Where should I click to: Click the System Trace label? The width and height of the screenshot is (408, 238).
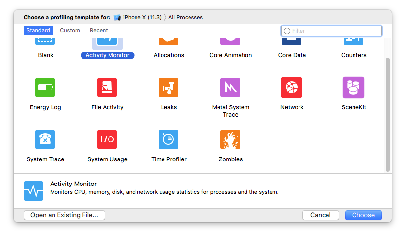point(46,159)
